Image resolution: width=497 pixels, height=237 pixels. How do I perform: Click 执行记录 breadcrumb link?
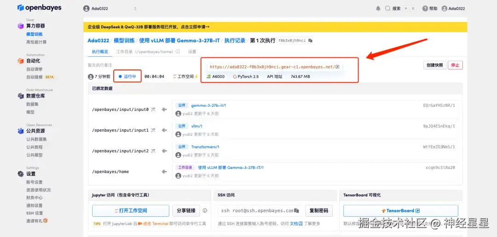click(x=235, y=40)
